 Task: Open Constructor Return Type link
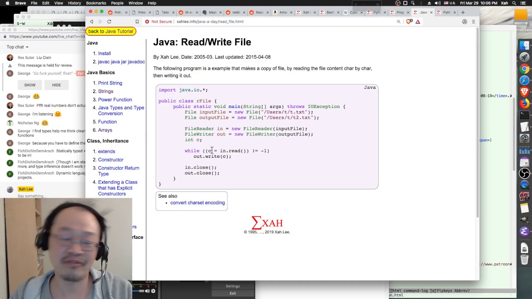[118, 171]
